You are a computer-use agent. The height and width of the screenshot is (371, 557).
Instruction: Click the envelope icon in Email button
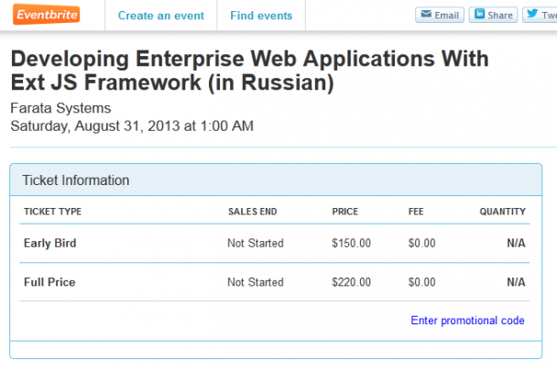426,15
